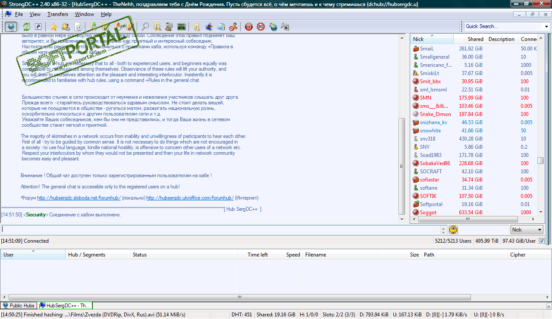The height and width of the screenshot is (319, 552).
Task: Open the hubsergdc.sloboda.net forum link
Action: [x=79, y=198]
